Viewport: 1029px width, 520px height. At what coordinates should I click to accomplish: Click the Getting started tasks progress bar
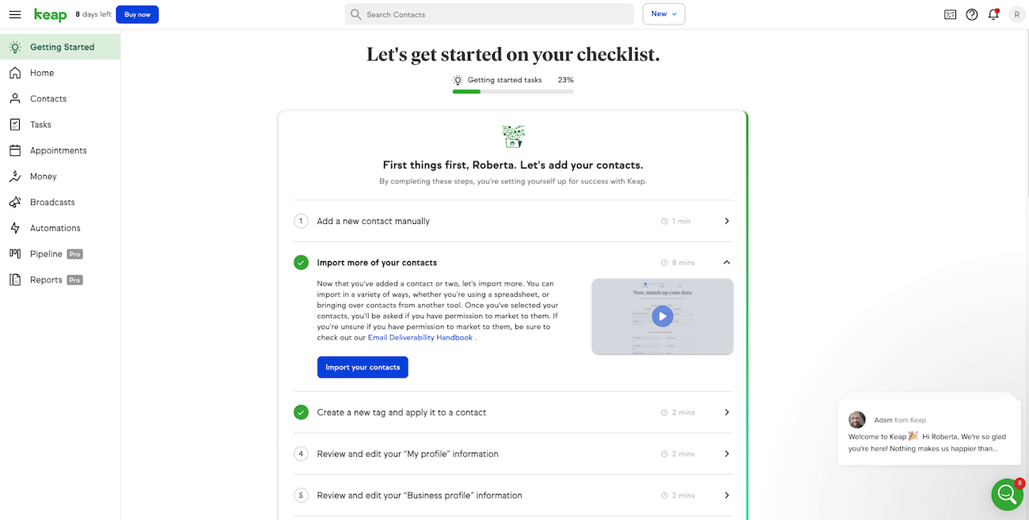(x=513, y=92)
